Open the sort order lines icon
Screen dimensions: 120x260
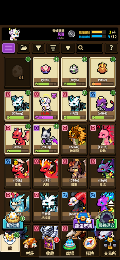(53, 48)
